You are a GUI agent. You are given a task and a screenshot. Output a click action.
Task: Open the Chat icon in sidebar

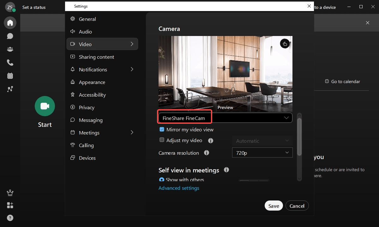tap(10, 36)
